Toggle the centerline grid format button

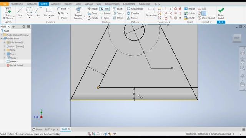coord(204,13)
